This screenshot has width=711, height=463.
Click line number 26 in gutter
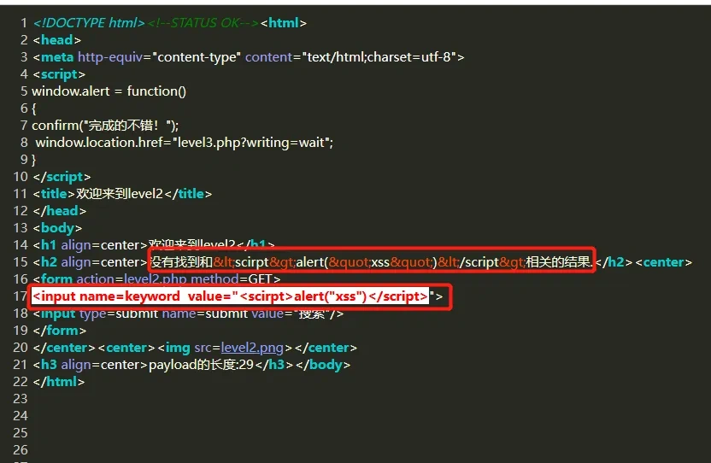point(21,450)
